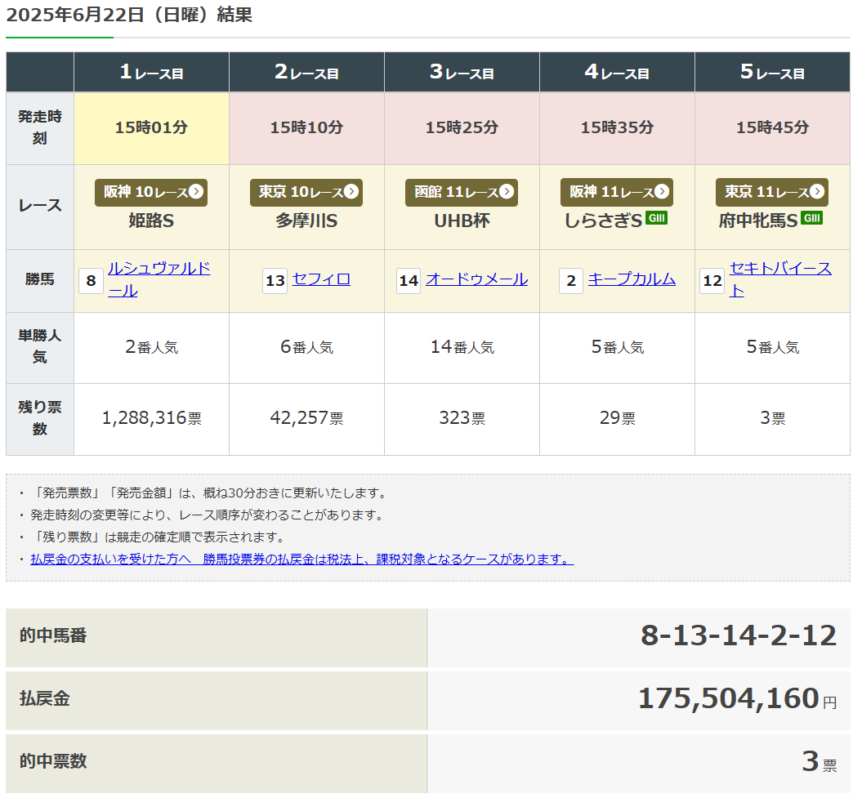Click the GIII badge beside 府中牝馬S

(811, 218)
